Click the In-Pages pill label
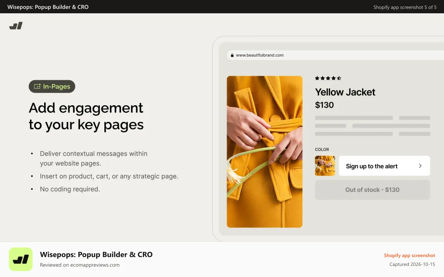The width and height of the screenshot is (444, 277). [x=52, y=86]
